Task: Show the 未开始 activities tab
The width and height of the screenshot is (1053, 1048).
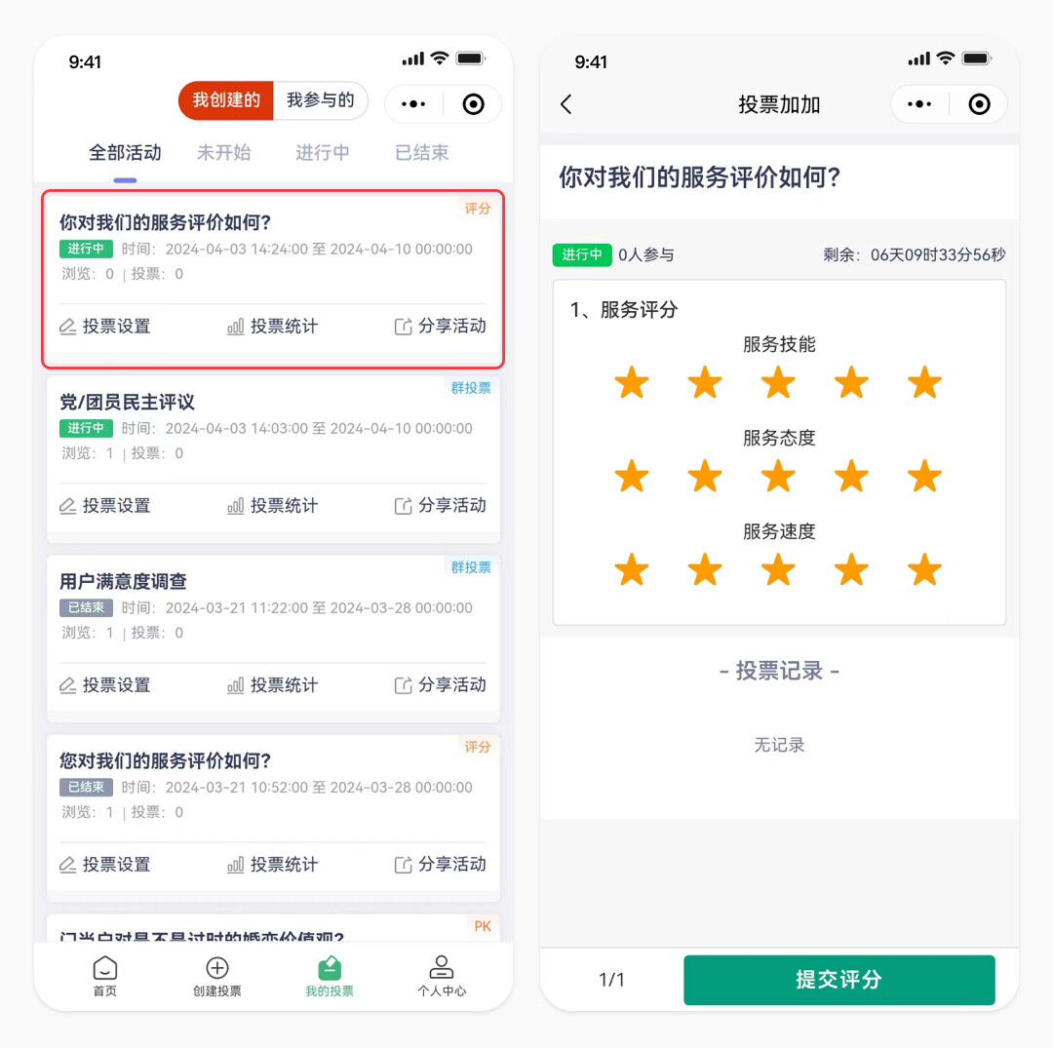Action: coord(223,152)
